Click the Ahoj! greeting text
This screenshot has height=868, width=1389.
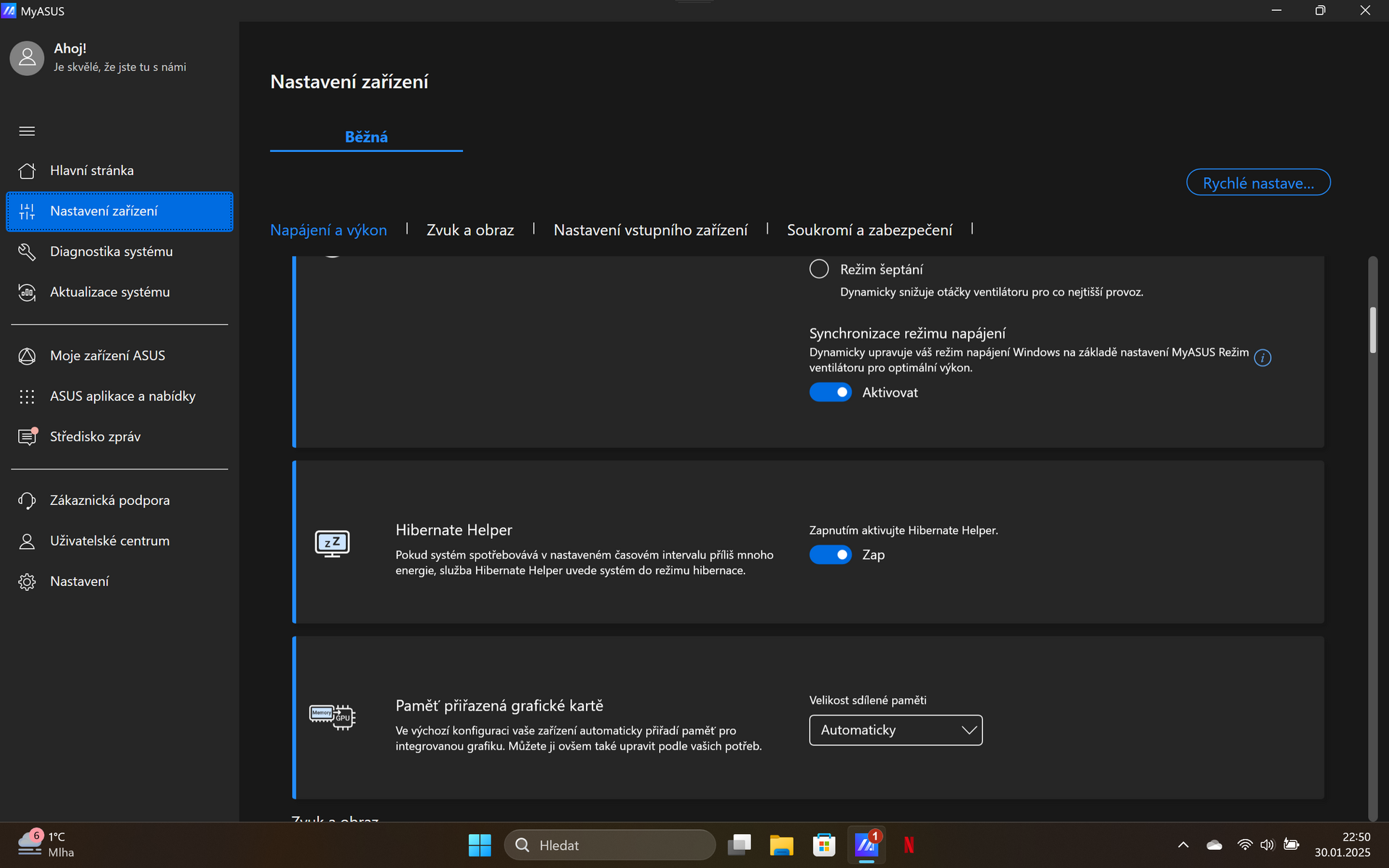pyautogui.click(x=70, y=48)
